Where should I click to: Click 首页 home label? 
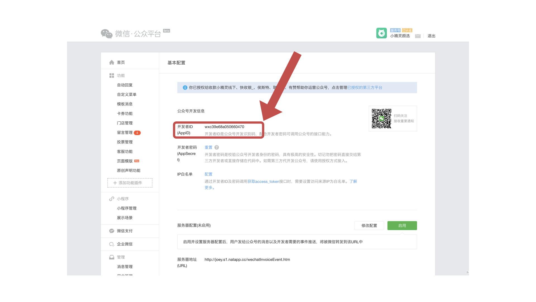[121, 62]
